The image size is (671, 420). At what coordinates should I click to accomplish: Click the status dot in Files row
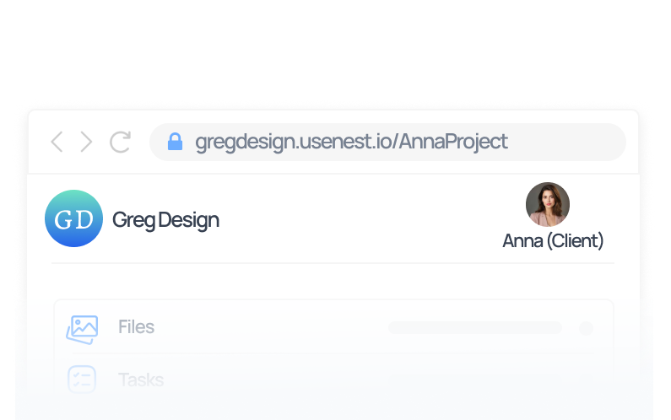tap(587, 328)
